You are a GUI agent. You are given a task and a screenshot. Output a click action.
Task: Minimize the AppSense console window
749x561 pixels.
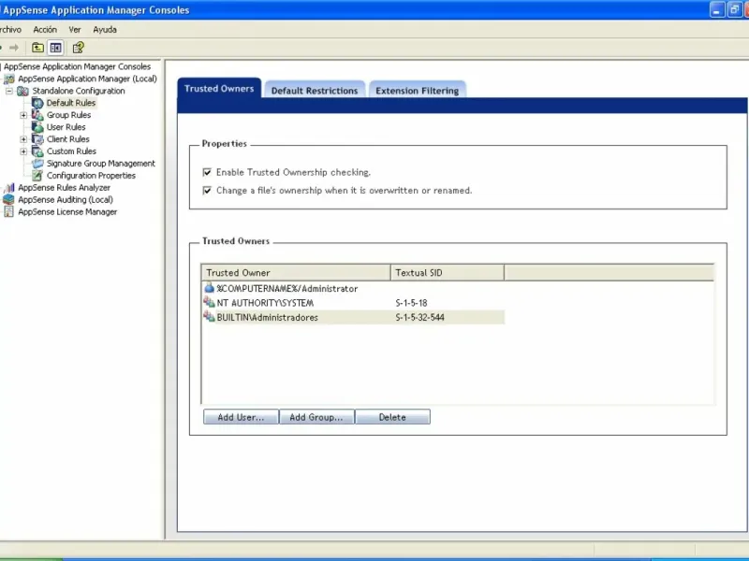[717, 9]
